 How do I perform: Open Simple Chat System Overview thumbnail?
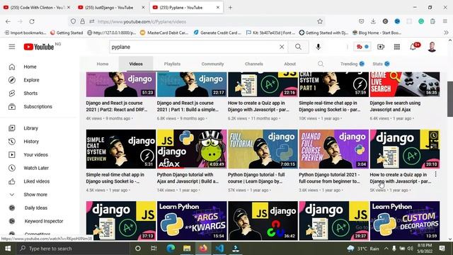pyautogui.click(x=121, y=149)
